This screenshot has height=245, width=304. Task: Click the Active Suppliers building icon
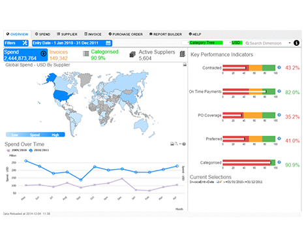(x=182, y=54)
